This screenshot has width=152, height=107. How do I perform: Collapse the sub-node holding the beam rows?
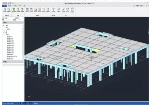[x=5, y=34]
